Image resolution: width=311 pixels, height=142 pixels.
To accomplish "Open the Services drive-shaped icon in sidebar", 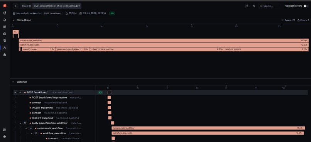I will 5,34.
